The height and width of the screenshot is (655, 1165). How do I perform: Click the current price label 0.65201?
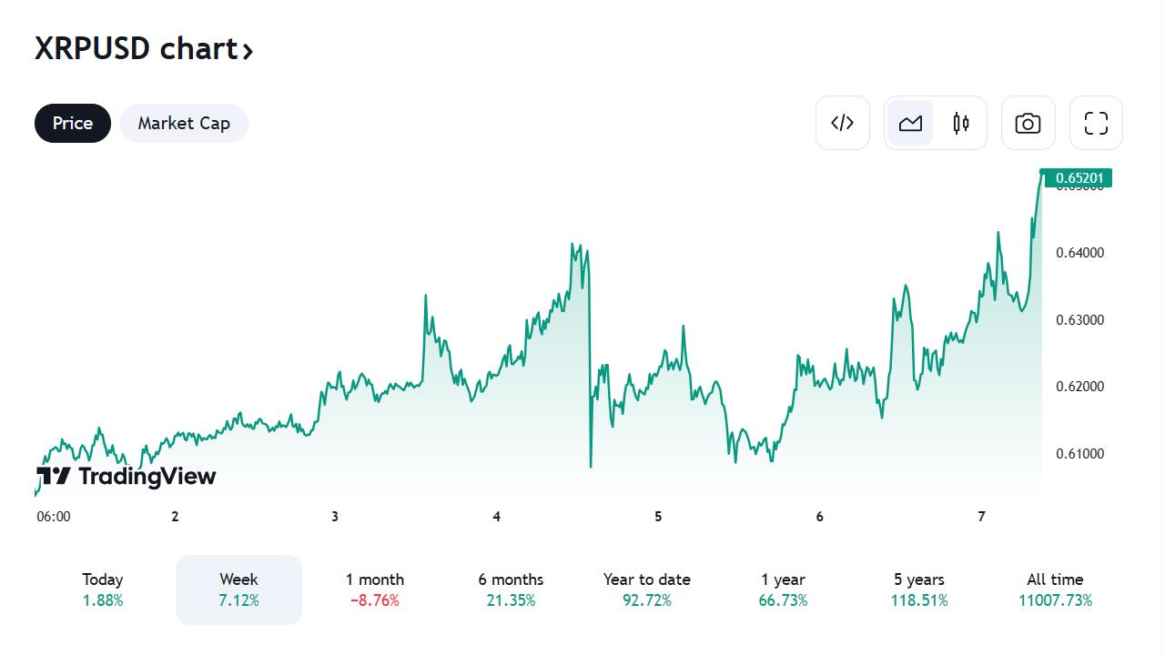pyautogui.click(x=1078, y=178)
